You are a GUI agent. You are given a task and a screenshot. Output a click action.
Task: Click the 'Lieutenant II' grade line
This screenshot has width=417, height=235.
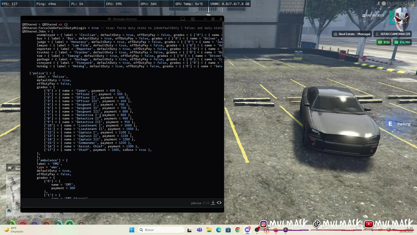point(91,129)
